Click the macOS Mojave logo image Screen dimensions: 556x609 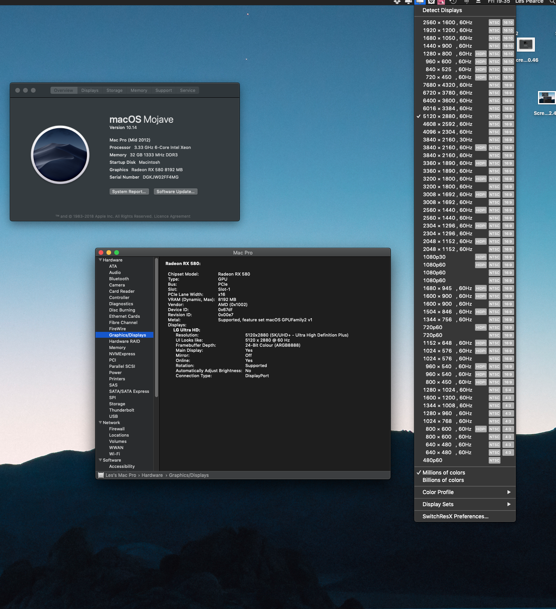[x=60, y=155]
